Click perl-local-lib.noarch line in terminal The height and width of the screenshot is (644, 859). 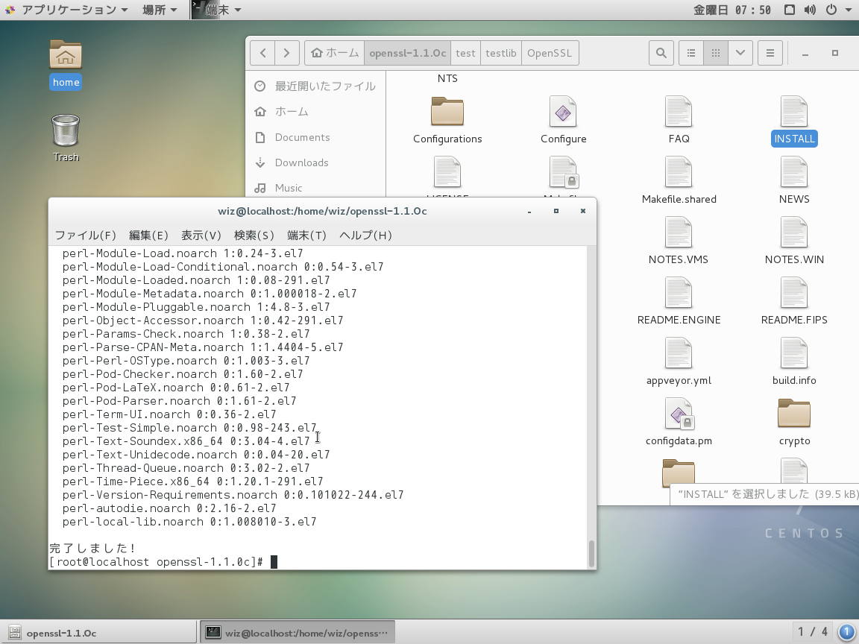coord(189,522)
